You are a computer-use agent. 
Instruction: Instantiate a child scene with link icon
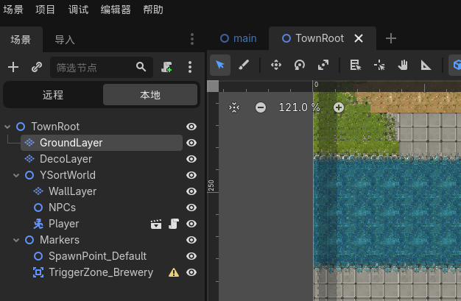click(37, 67)
